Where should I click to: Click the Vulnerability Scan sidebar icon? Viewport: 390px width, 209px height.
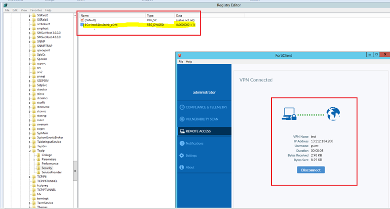[182, 119]
